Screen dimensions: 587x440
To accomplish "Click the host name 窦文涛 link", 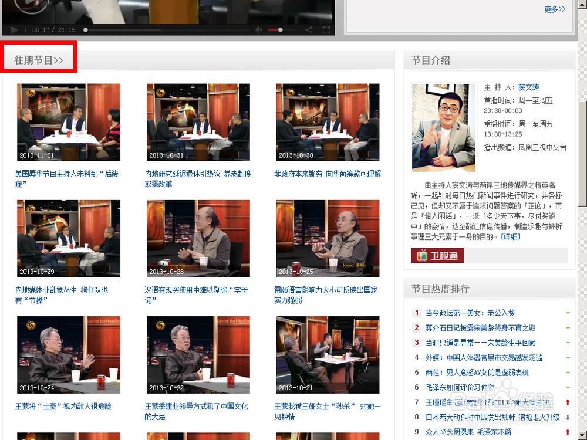I will tap(529, 87).
